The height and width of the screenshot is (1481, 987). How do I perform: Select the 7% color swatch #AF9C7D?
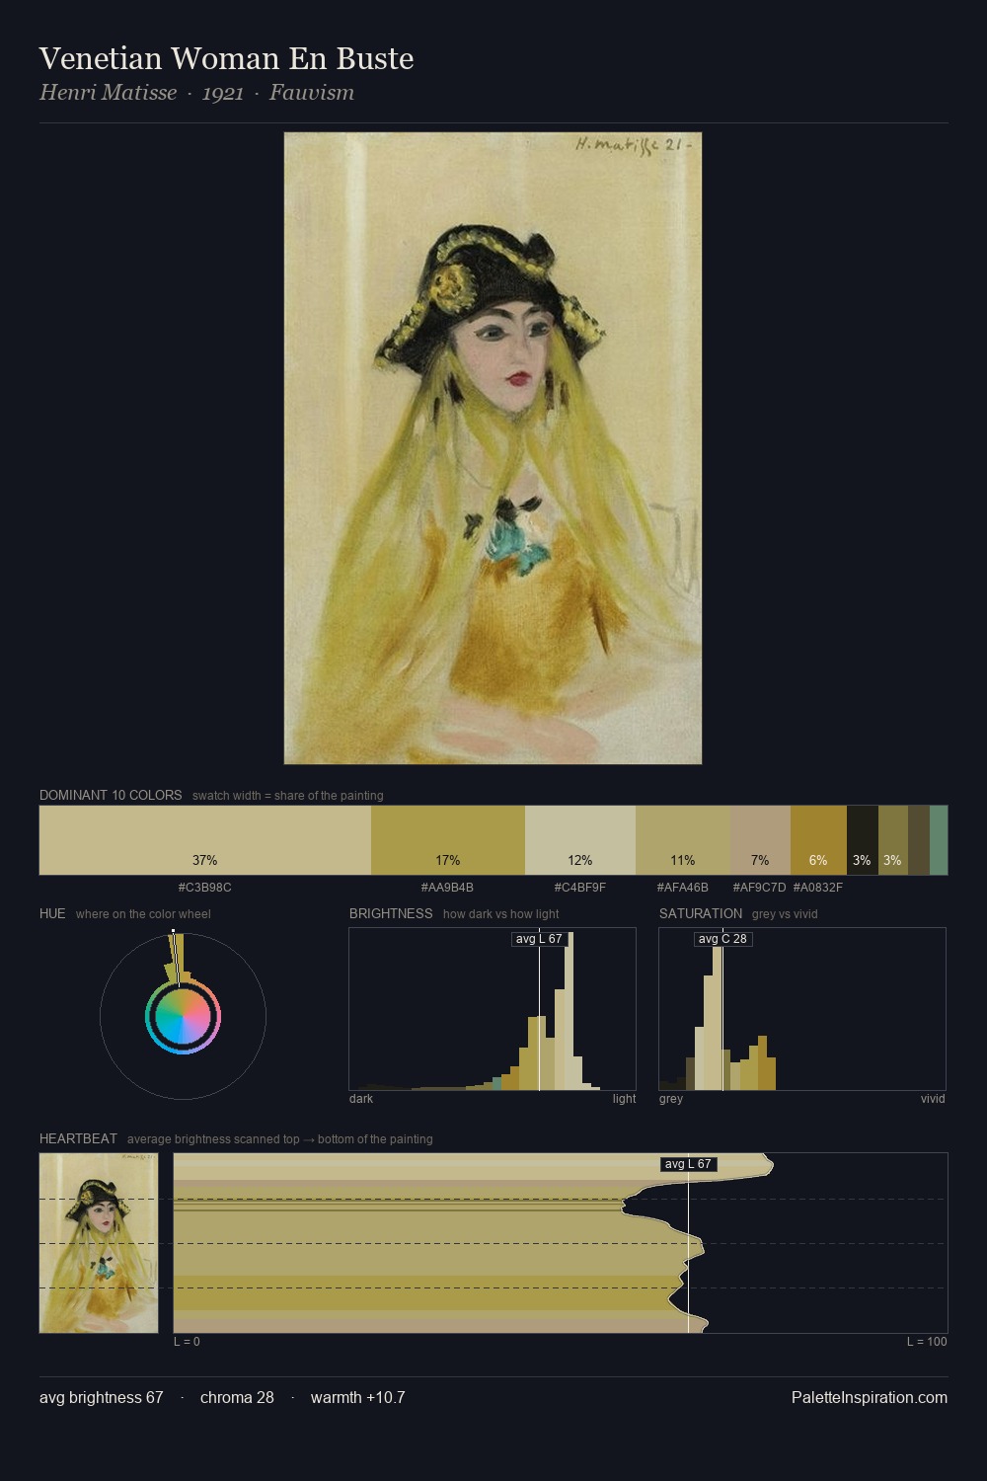coord(761,840)
